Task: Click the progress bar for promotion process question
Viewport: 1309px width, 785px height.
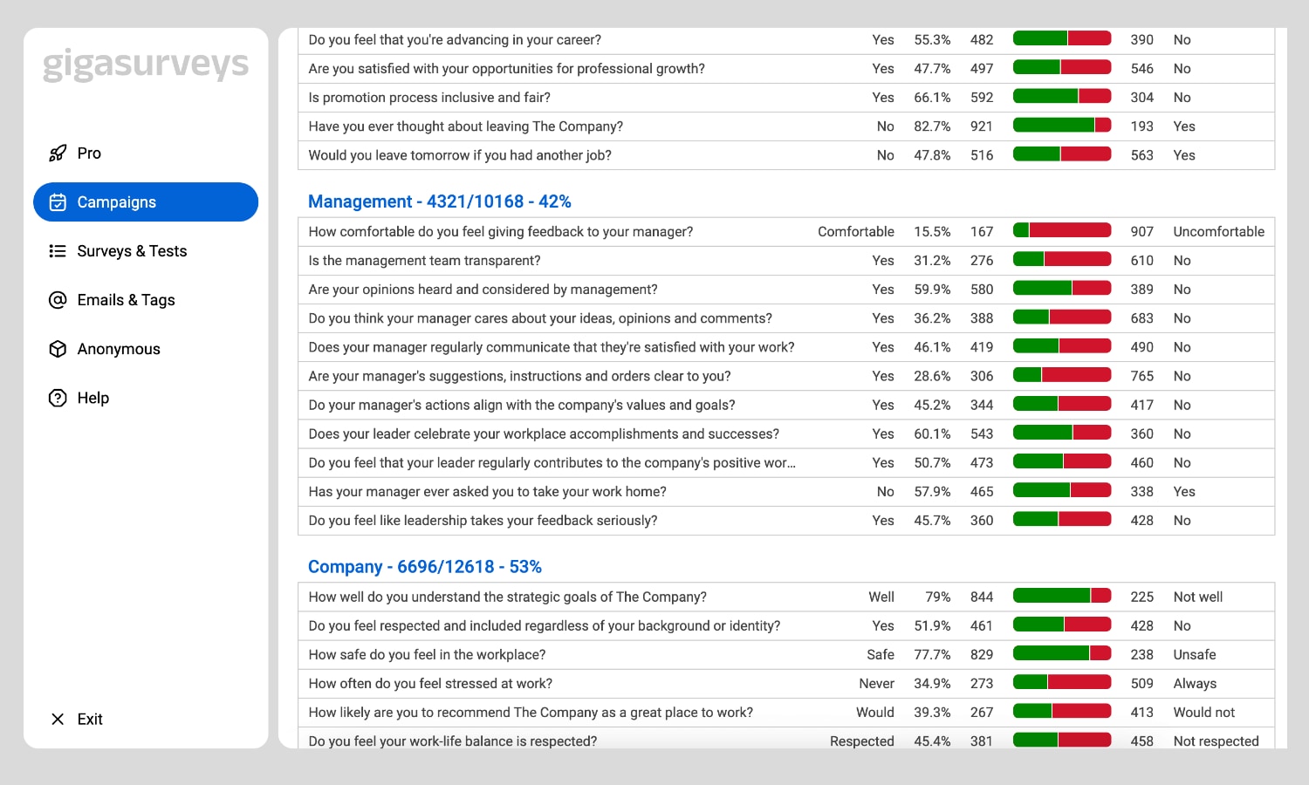Action: click(x=1061, y=96)
